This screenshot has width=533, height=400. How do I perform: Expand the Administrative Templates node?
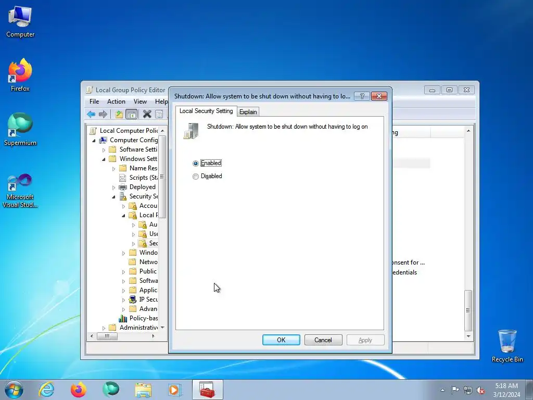(x=104, y=328)
